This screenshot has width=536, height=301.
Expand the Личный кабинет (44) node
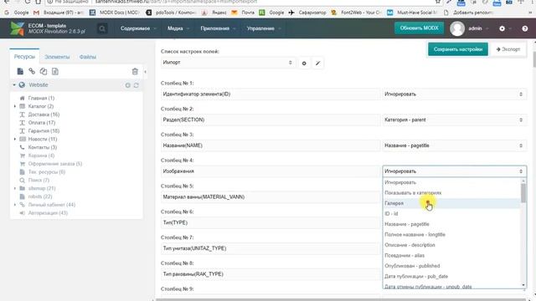point(15,205)
